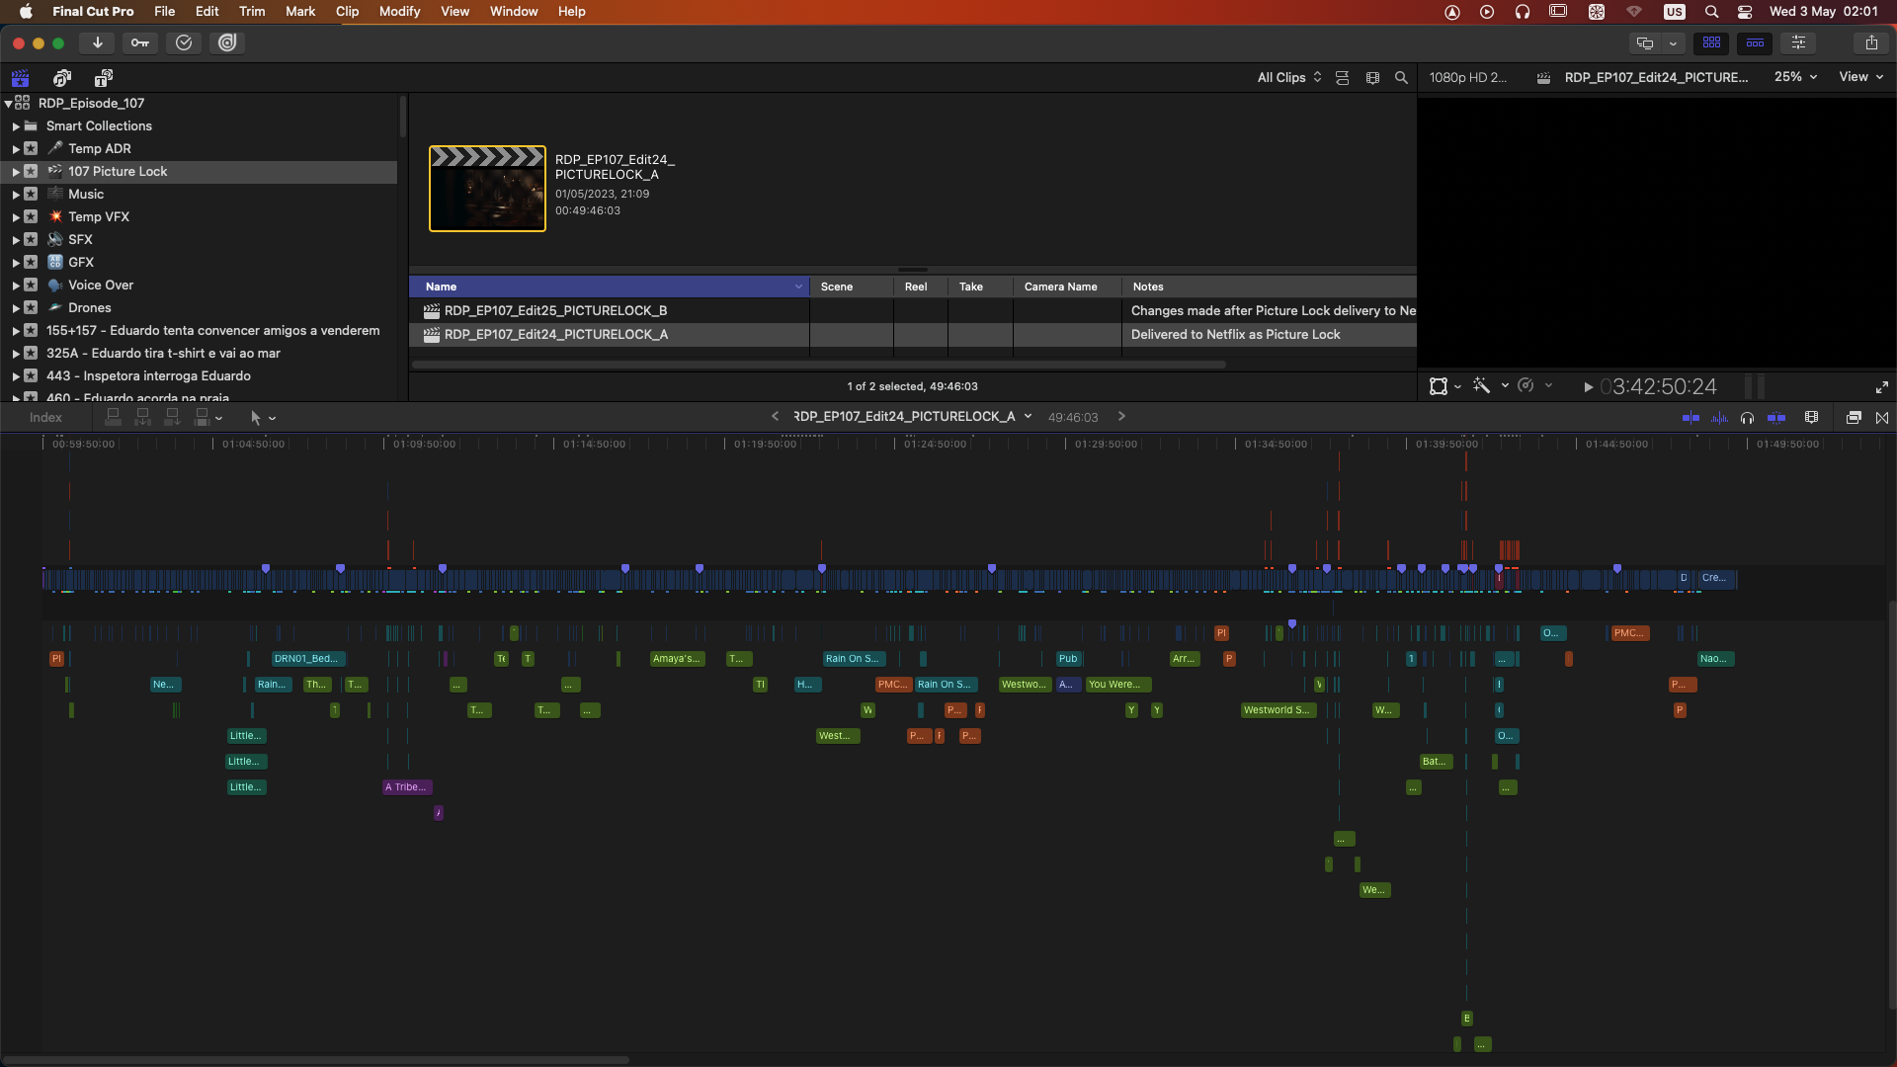Screen dimensions: 1897x1067
Task: Toggle timeline snapping
Action: click(1775, 418)
